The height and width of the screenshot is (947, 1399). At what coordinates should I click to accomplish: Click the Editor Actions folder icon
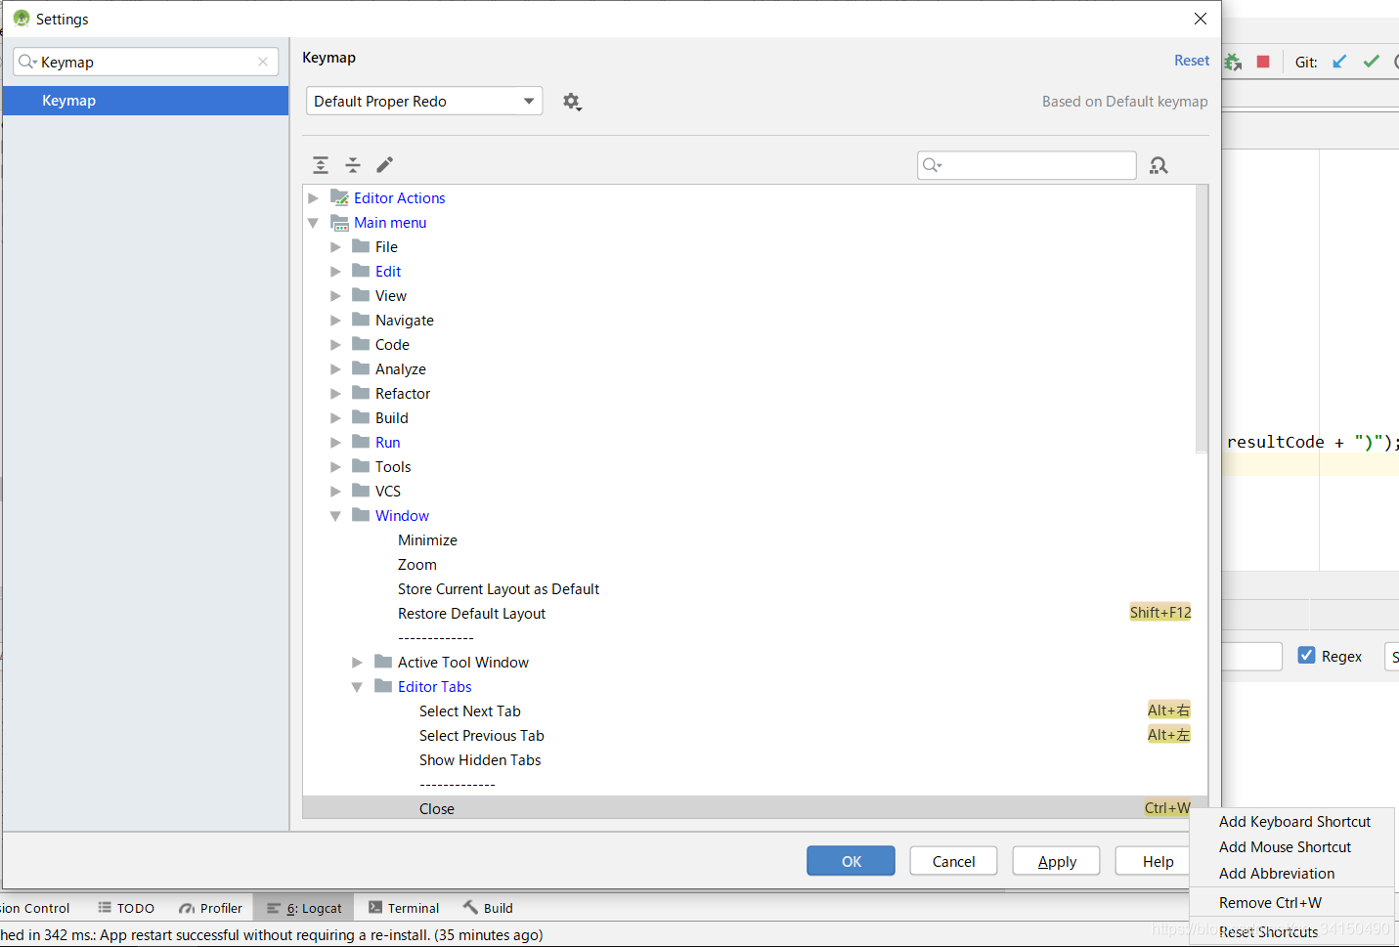click(339, 197)
